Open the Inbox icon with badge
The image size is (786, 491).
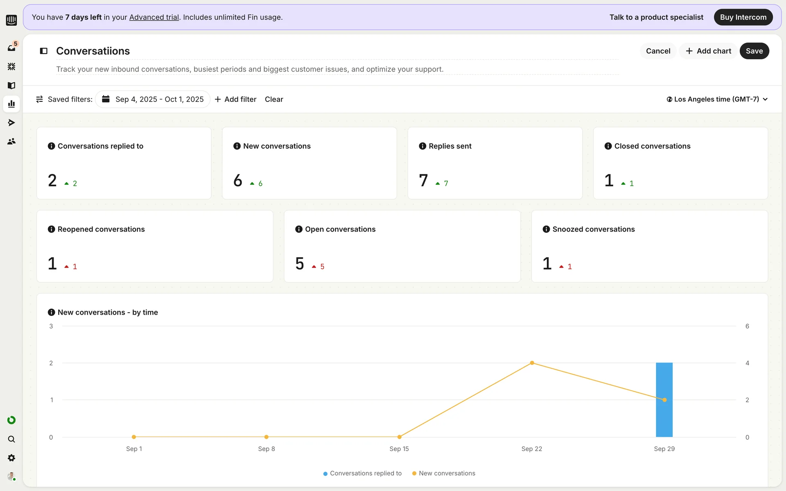click(x=11, y=47)
